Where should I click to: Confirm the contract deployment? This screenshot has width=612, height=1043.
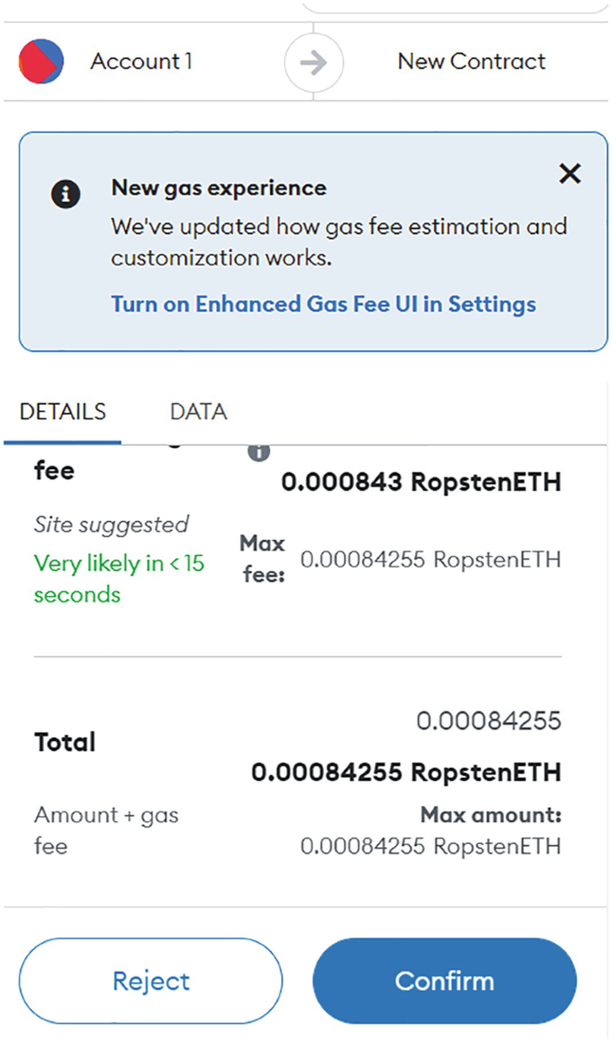tap(444, 980)
